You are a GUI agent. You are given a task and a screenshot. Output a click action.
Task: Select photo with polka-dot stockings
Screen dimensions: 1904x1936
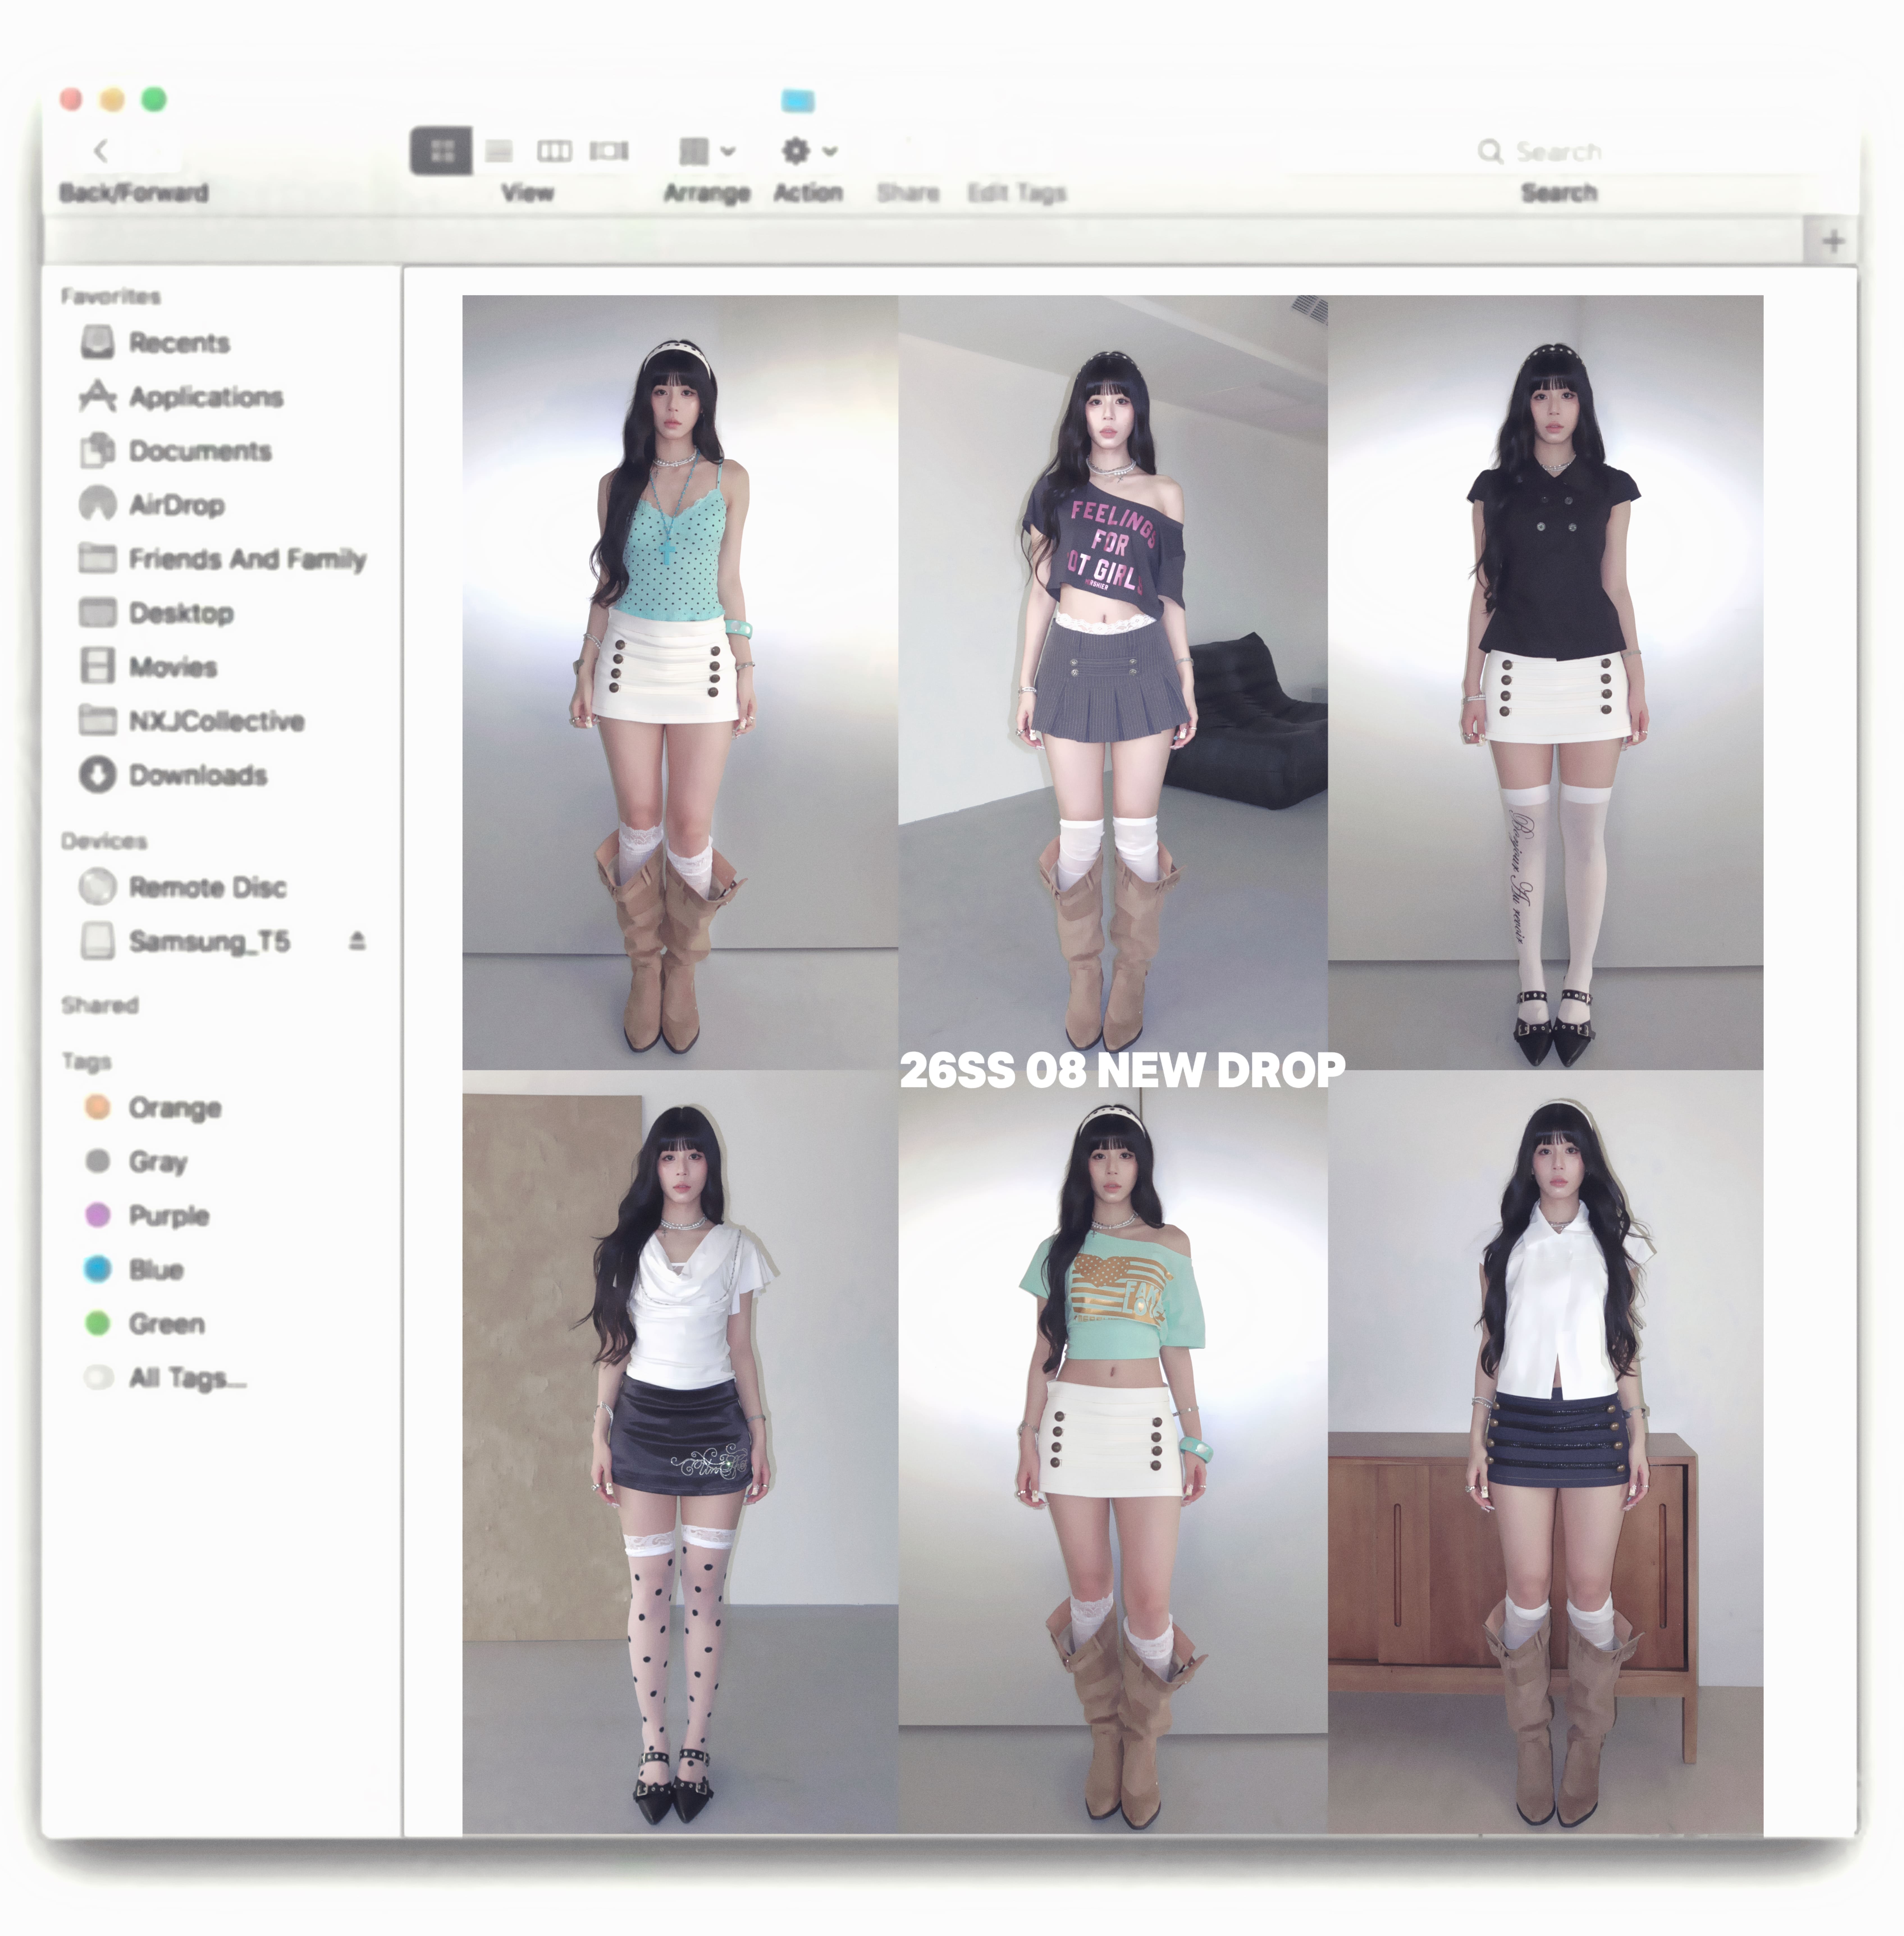(680, 1453)
